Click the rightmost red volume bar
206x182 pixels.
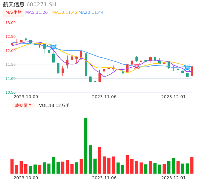click(192, 165)
